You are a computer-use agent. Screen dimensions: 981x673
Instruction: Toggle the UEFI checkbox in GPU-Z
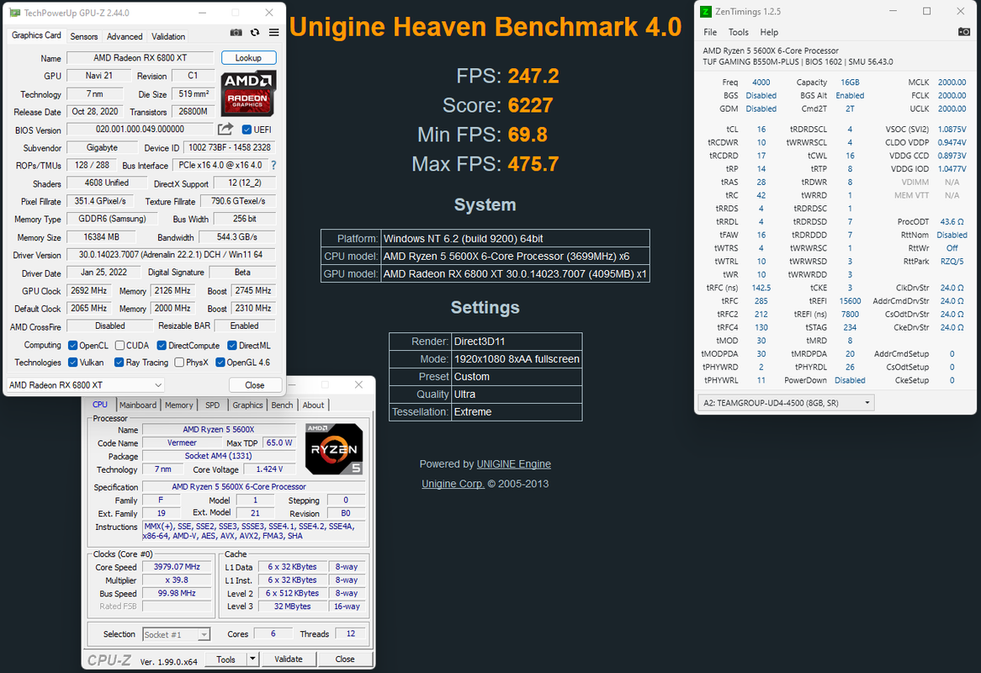247,130
